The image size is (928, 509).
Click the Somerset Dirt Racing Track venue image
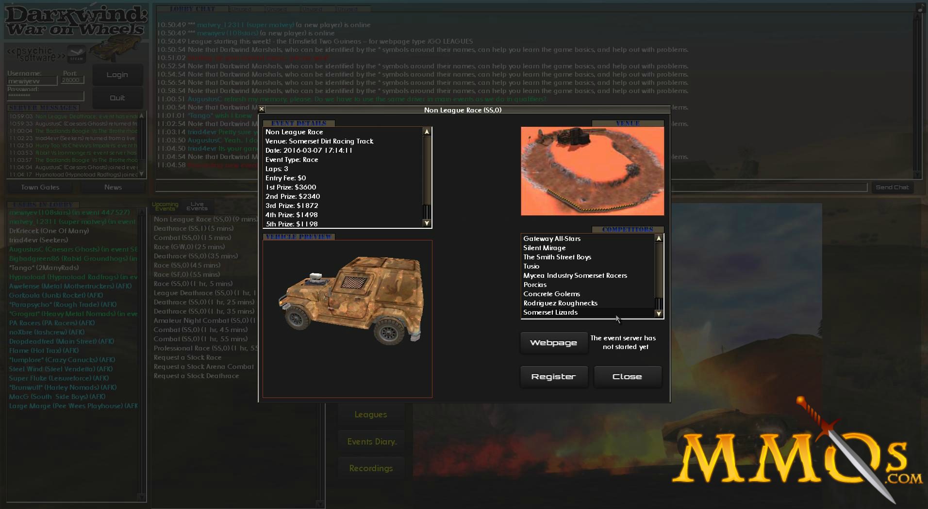592,171
